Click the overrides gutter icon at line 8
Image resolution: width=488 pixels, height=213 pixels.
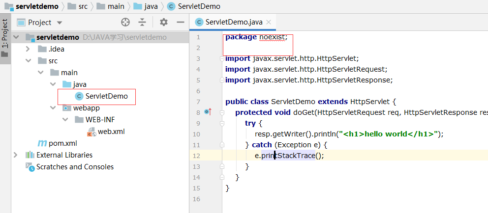tap(208, 111)
